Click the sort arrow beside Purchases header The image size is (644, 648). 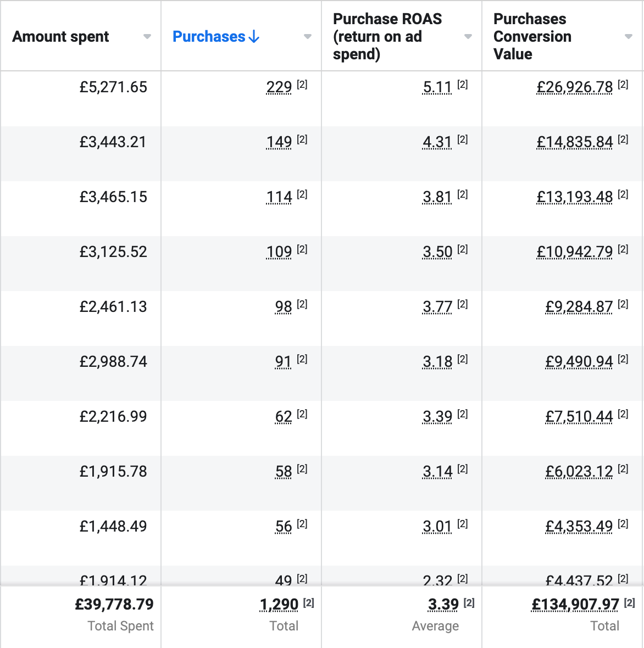tap(254, 37)
